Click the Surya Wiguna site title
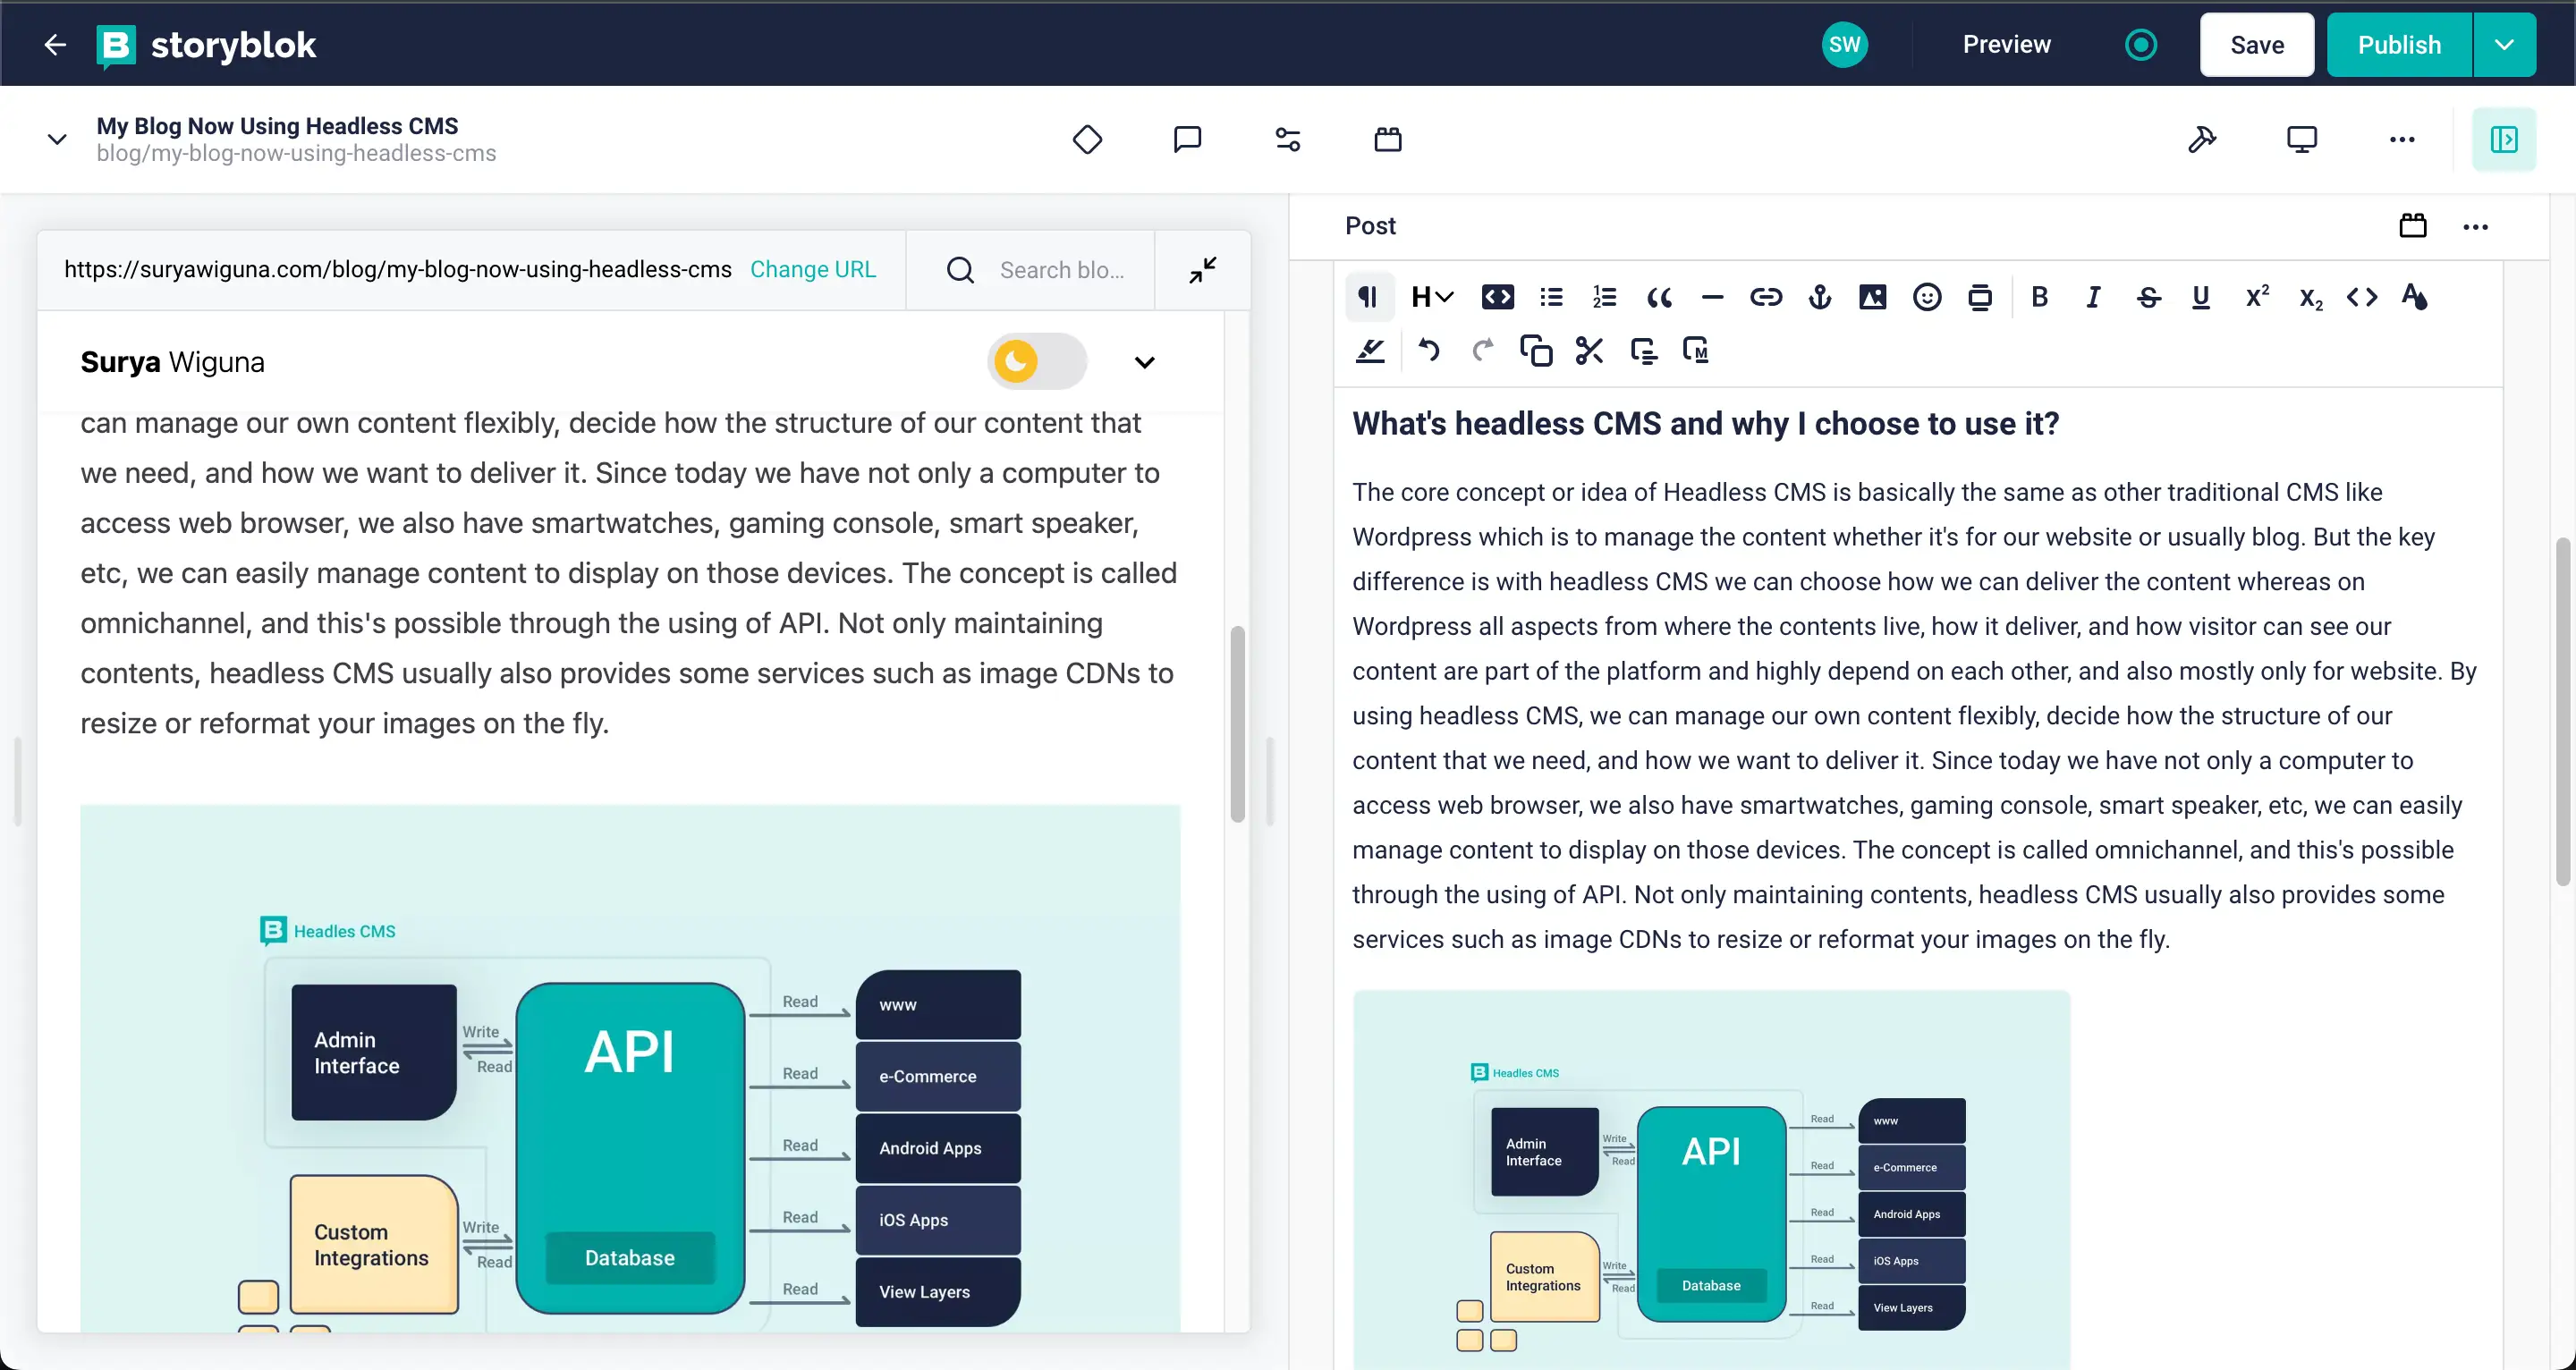Image resolution: width=2576 pixels, height=1370 pixels. 173,362
